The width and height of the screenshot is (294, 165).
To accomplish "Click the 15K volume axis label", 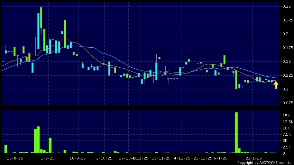I will 286,115.
